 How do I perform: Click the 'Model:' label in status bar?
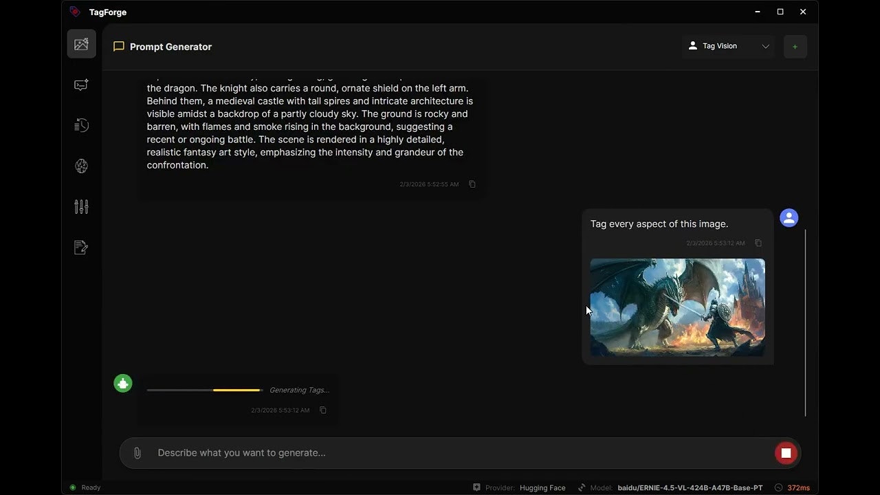602,488
